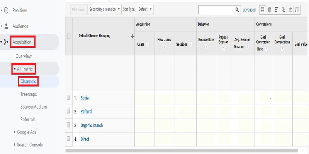Tick the checkbox for the Social row
309x154 pixels.
pyautogui.click(x=69, y=97)
